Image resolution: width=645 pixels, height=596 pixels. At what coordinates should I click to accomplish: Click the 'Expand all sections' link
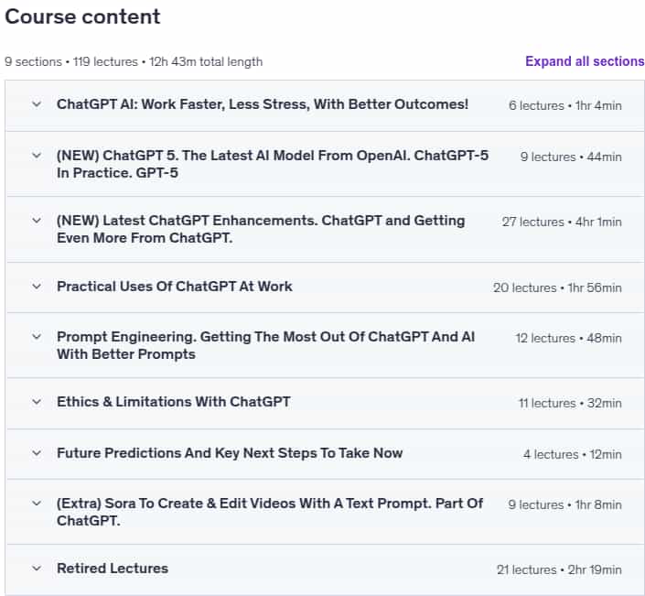click(x=585, y=61)
